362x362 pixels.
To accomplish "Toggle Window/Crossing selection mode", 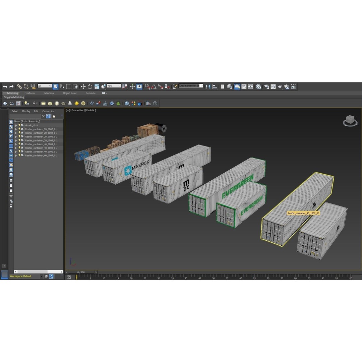I will point(75,86).
